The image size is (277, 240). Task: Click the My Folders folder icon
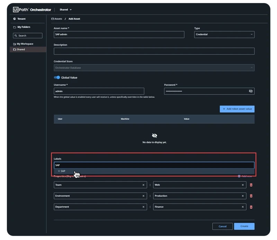pyautogui.click(x=15, y=27)
